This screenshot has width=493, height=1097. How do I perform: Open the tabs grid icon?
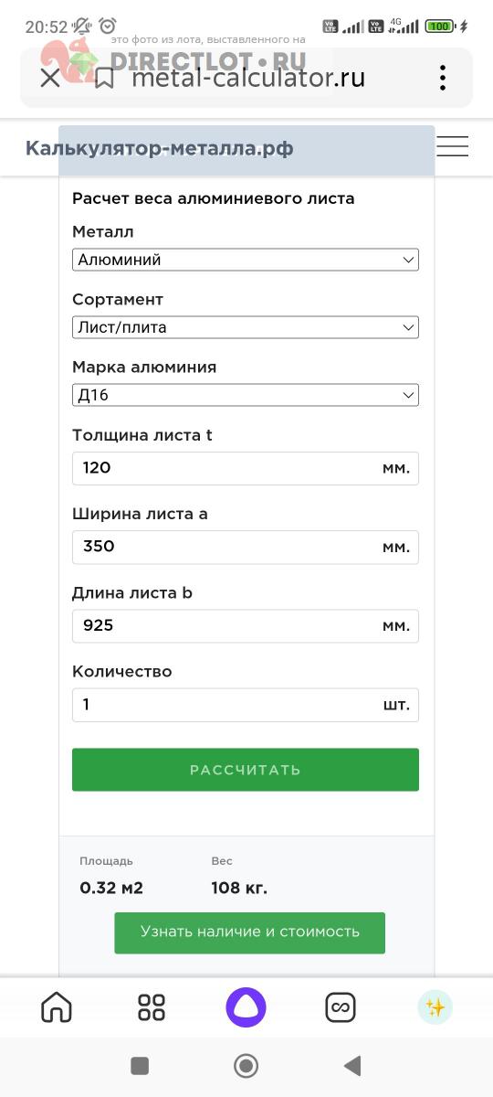[x=152, y=1007]
